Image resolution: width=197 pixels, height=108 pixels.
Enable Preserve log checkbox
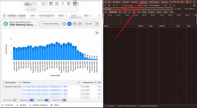pyautogui.click(x=122, y=5)
